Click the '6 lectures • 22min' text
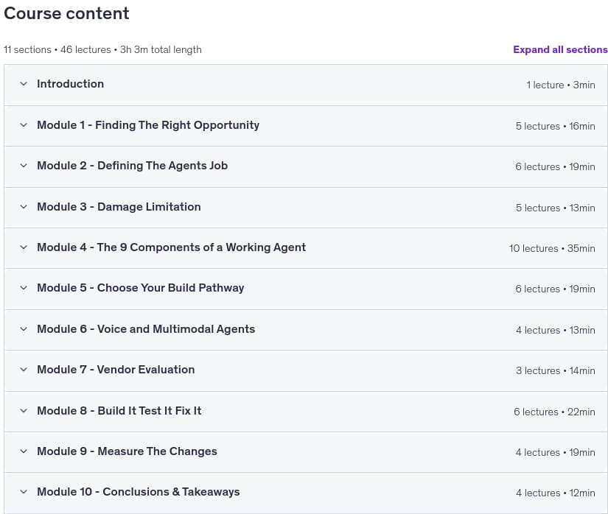This screenshot has height=514, width=608. coord(554,412)
